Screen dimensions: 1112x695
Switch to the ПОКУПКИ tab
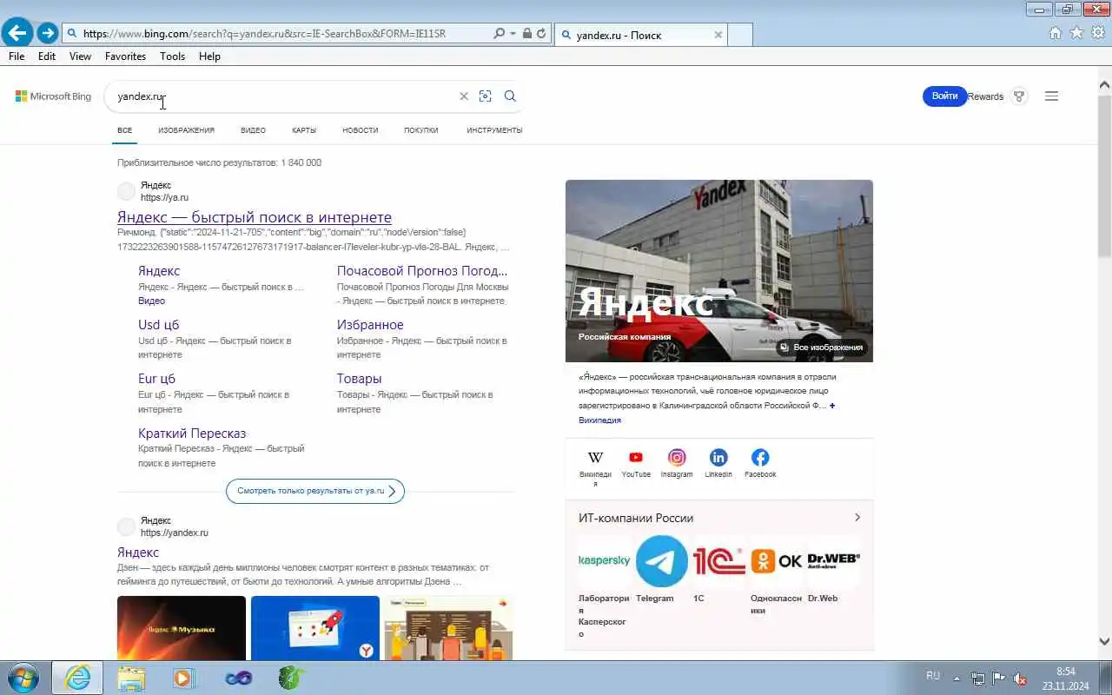click(x=421, y=130)
